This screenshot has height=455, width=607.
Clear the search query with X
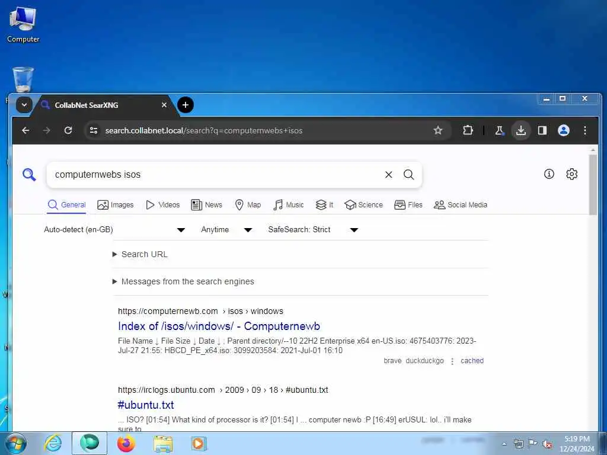[389, 175]
